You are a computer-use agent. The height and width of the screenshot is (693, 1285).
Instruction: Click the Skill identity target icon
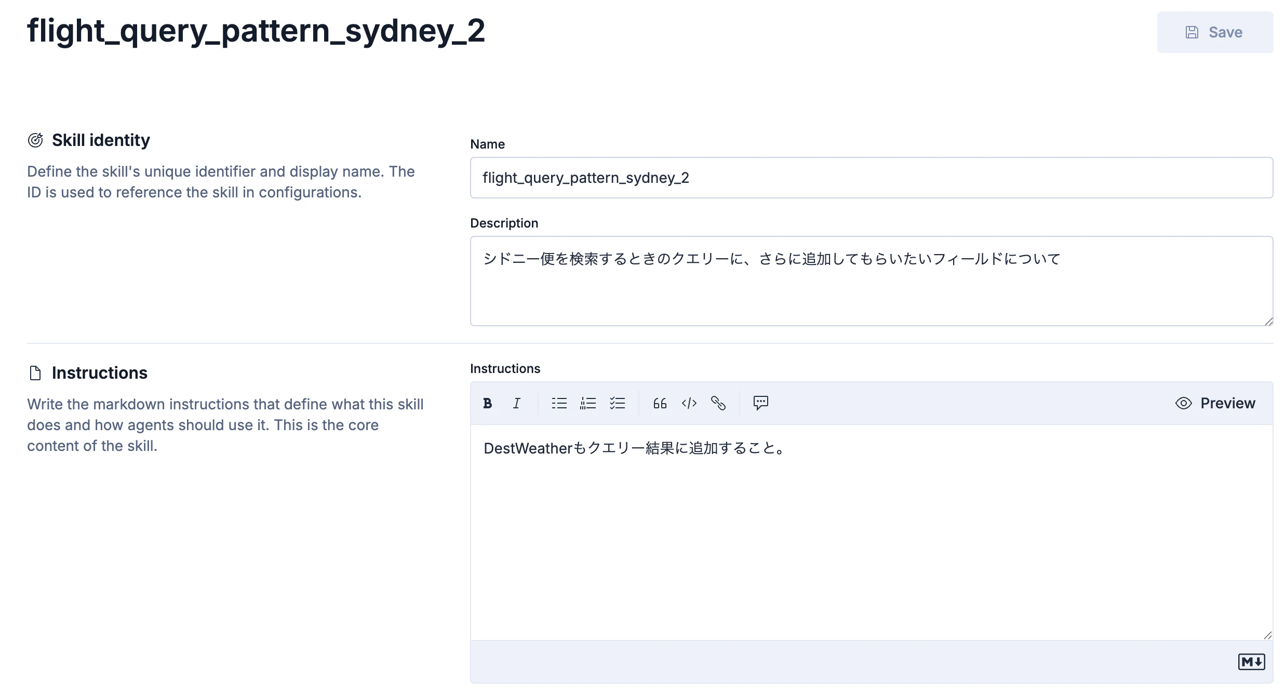(35, 140)
